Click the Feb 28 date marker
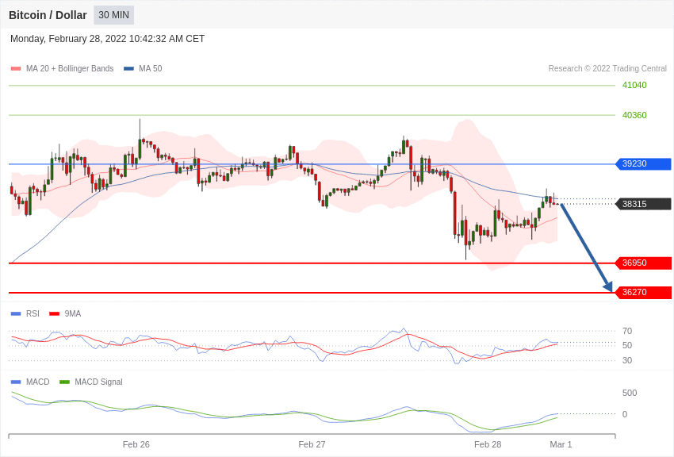Image resolution: width=674 pixels, height=457 pixels. 488,444
